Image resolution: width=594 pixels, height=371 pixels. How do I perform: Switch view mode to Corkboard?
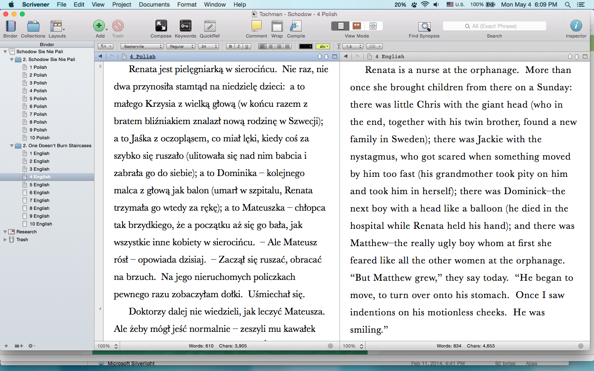point(357,26)
